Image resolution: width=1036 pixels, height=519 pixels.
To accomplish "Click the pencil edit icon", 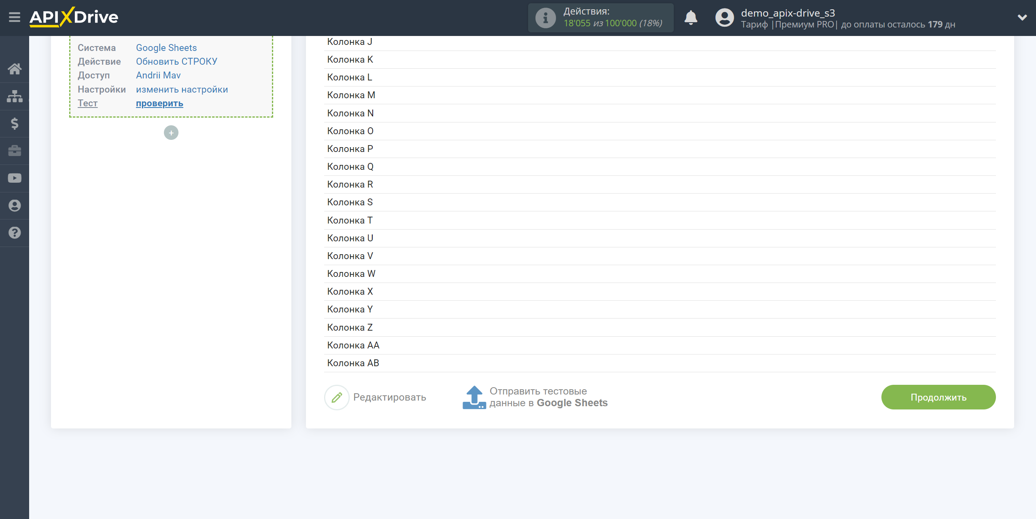I will pos(337,397).
